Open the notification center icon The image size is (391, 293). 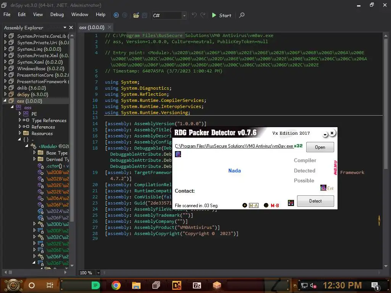tap(376, 286)
